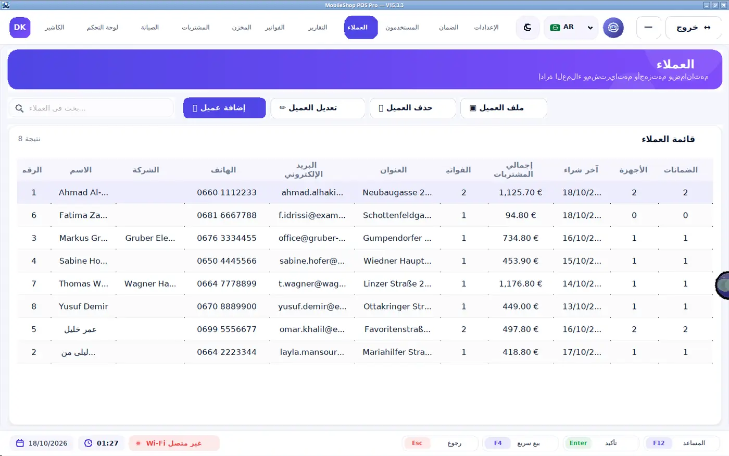Screen dimensions: 729x456
Task: Select the Fatima Za... customer name
Action: pyautogui.click(x=83, y=215)
